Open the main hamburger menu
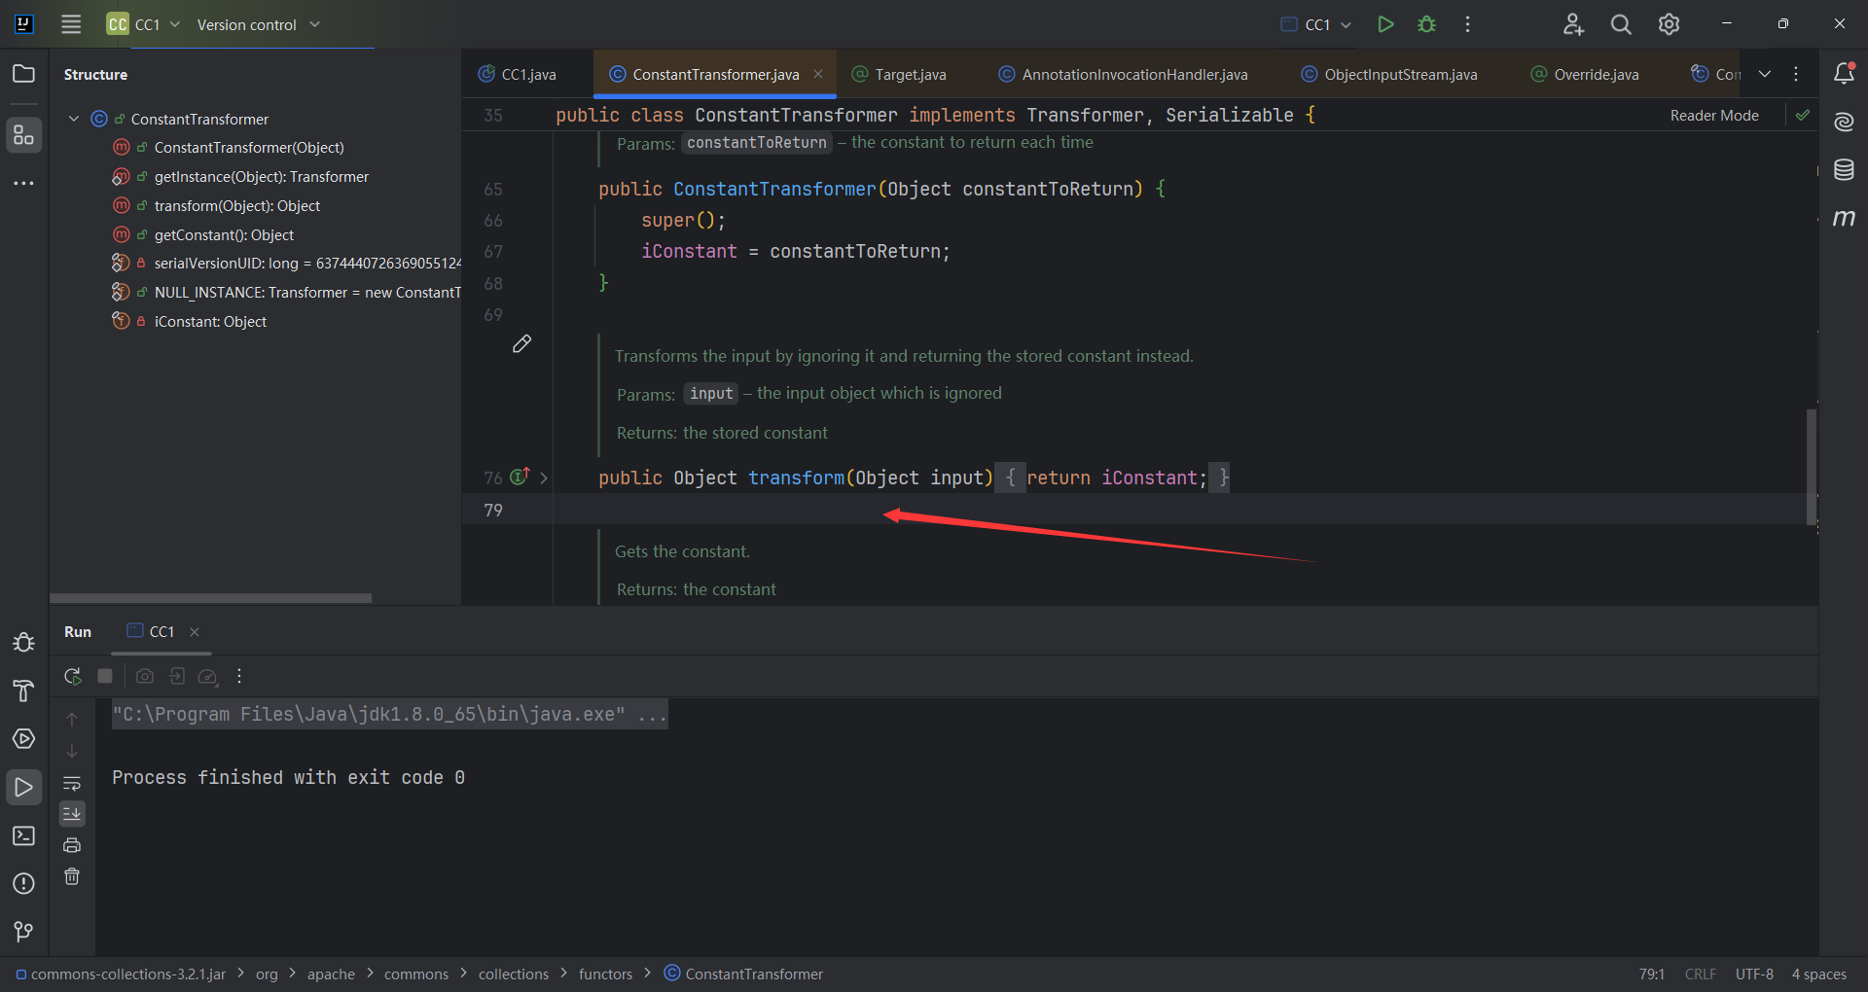 pos(71,24)
